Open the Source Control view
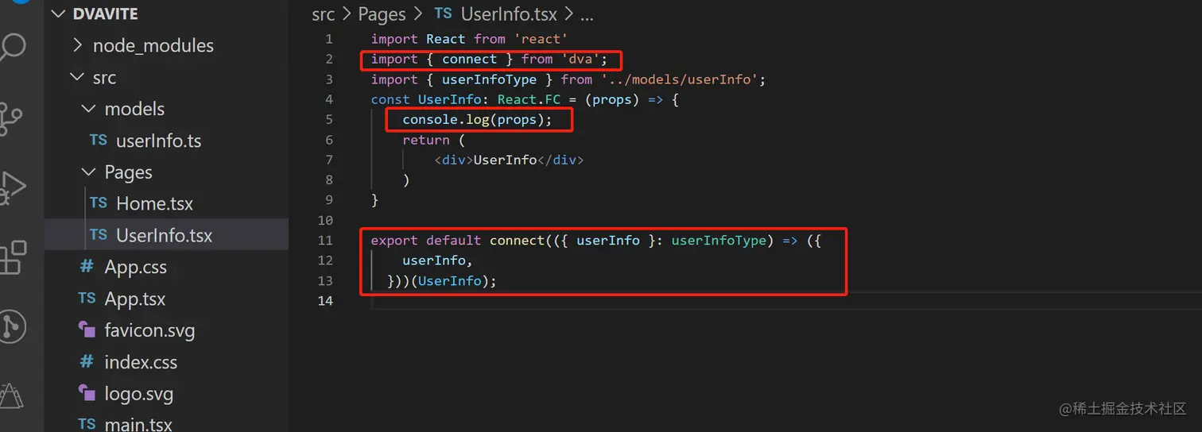 (11, 119)
